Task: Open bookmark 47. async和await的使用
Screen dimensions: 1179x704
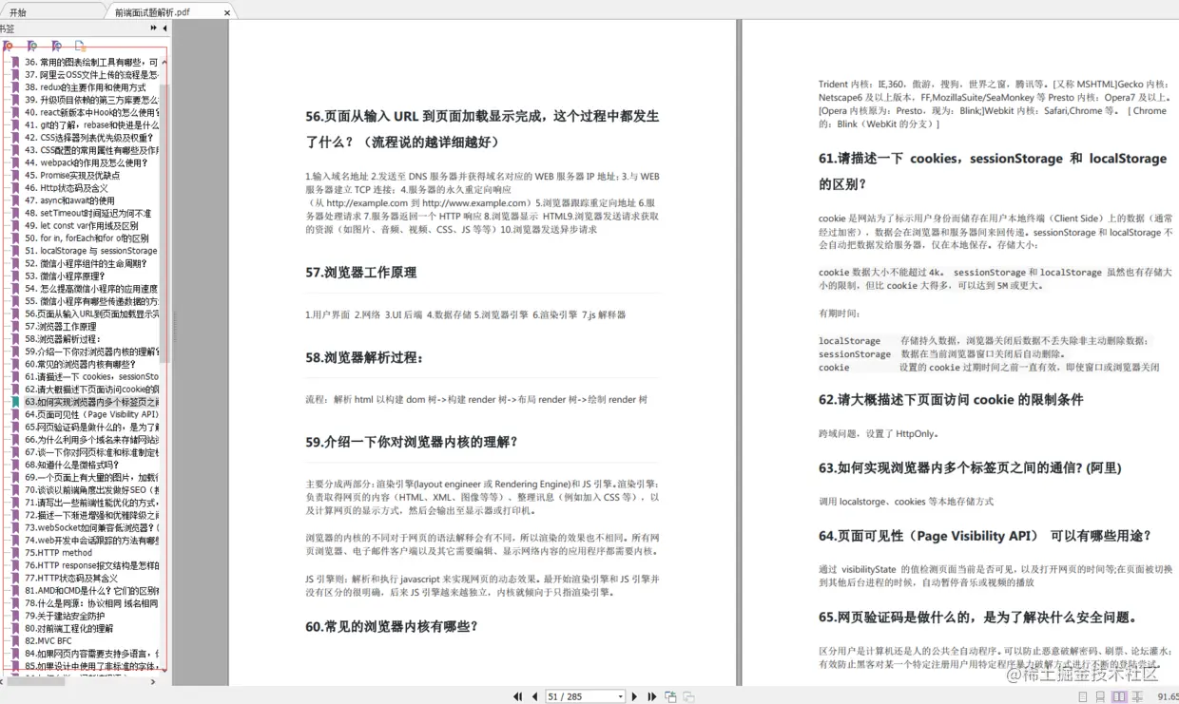Action: 69,200
